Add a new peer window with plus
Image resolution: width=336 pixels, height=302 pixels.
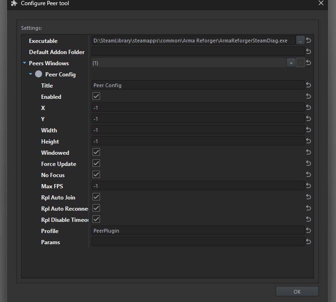pyautogui.click(x=291, y=63)
